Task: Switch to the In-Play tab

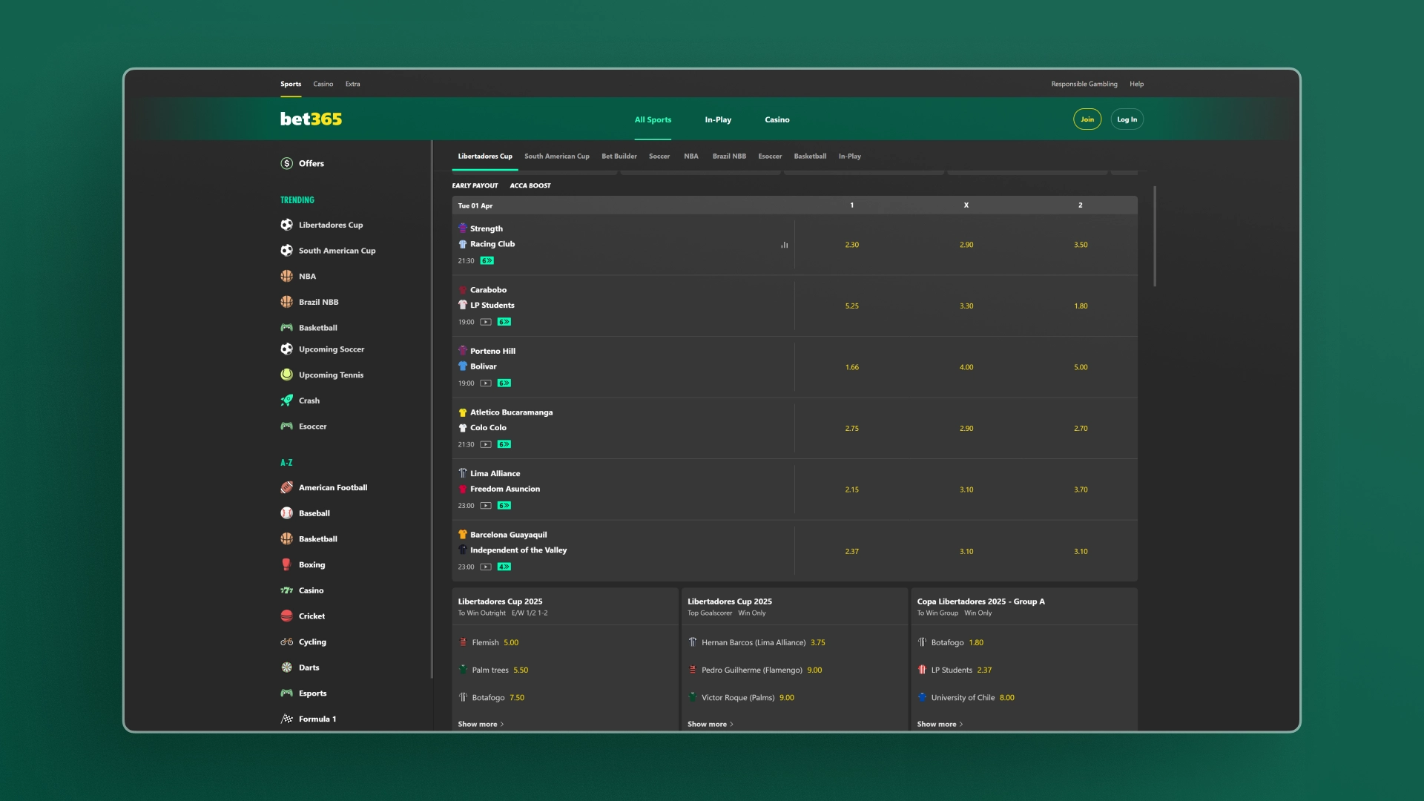Action: click(717, 119)
